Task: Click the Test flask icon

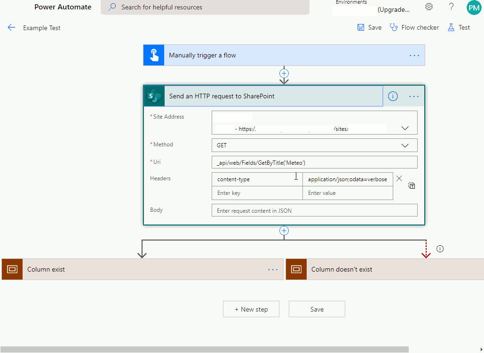Action: point(451,27)
